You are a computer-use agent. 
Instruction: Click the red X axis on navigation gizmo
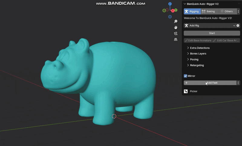pos(173,11)
